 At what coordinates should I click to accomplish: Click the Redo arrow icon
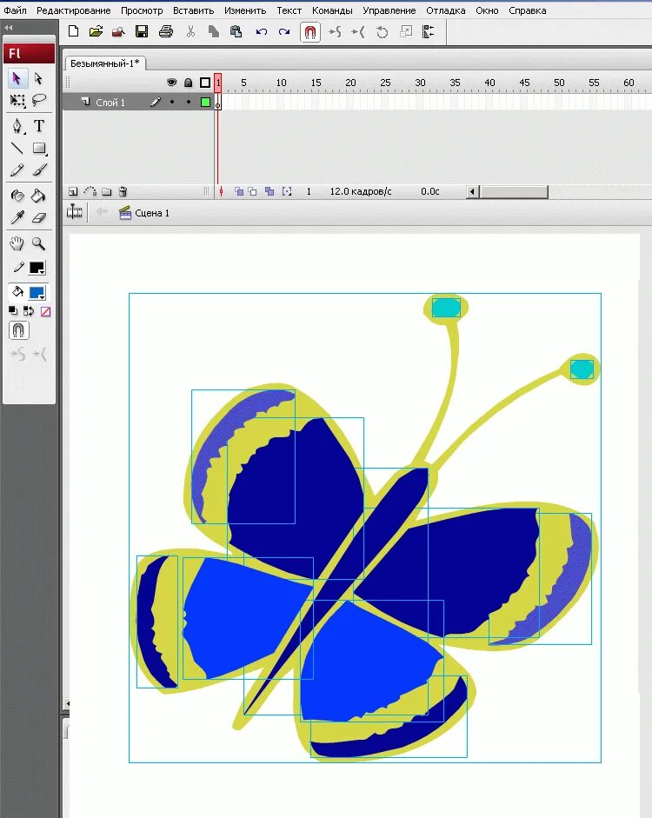283,32
